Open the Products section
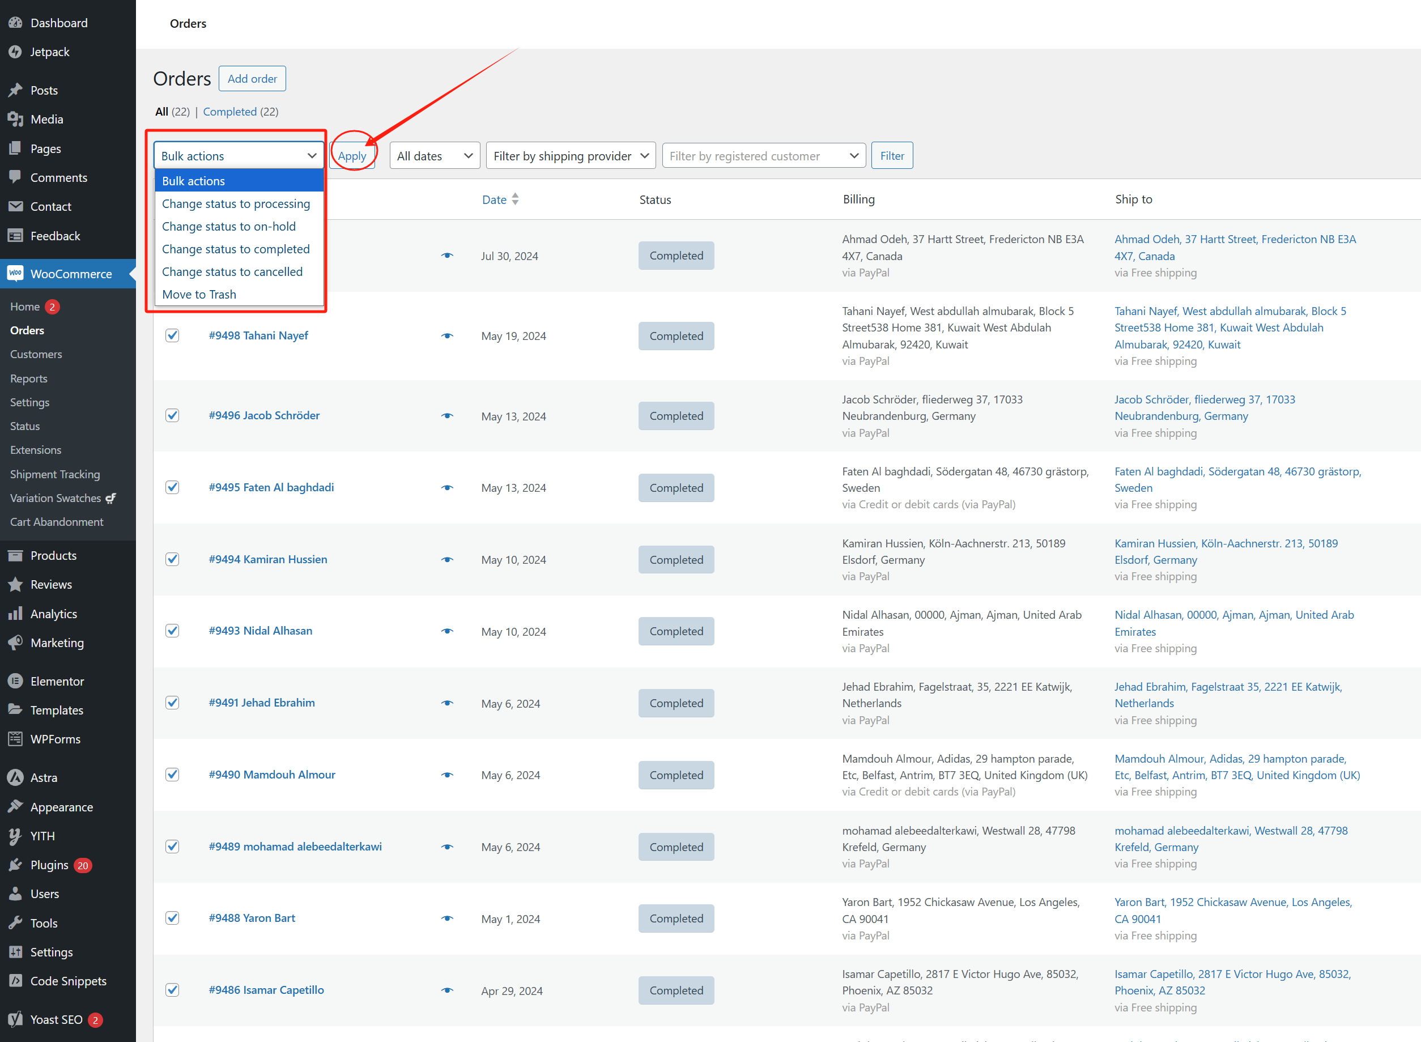 pos(53,555)
